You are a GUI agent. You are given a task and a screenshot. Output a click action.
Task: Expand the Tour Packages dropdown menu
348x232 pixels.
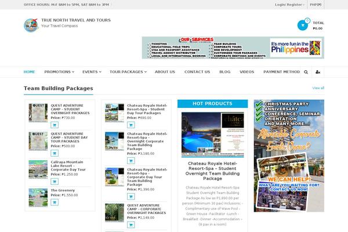click(128, 72)
